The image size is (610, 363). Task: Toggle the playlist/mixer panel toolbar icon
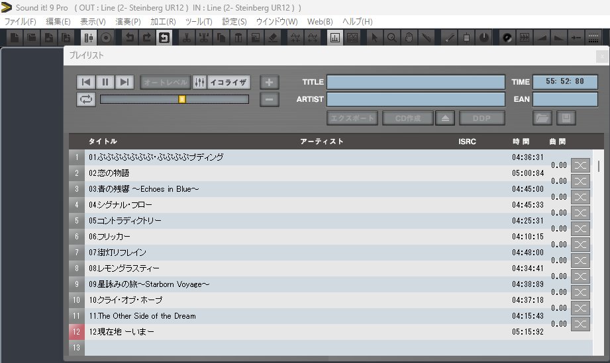(x=89, y=38)
